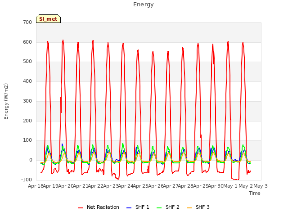Image resolution: width=288 pixels, height=216 pixels.
Task: Toggle SHF 2 legend entry
Action: [x=168, y=207]
